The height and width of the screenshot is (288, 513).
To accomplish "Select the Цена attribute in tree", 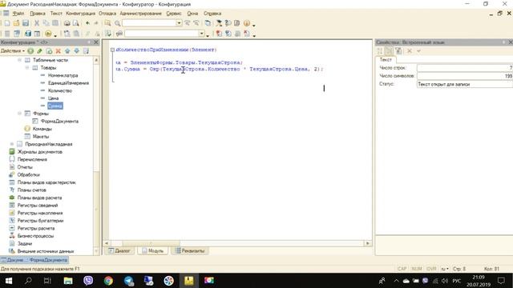I will click(x=54, y=98).
